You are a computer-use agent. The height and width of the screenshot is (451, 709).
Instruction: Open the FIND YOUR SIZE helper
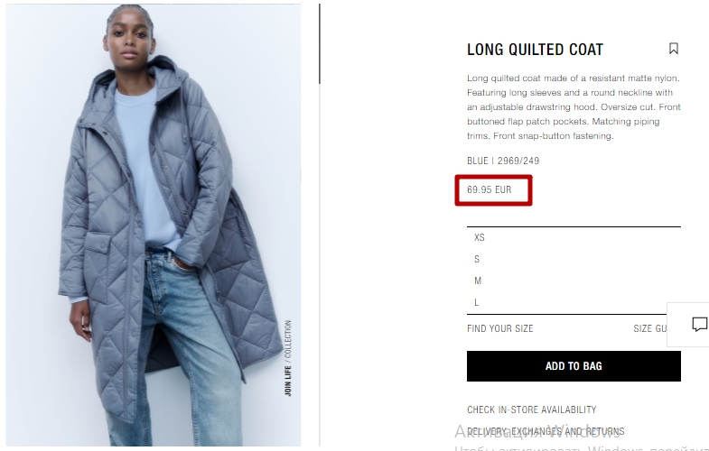tap(500, 328)
